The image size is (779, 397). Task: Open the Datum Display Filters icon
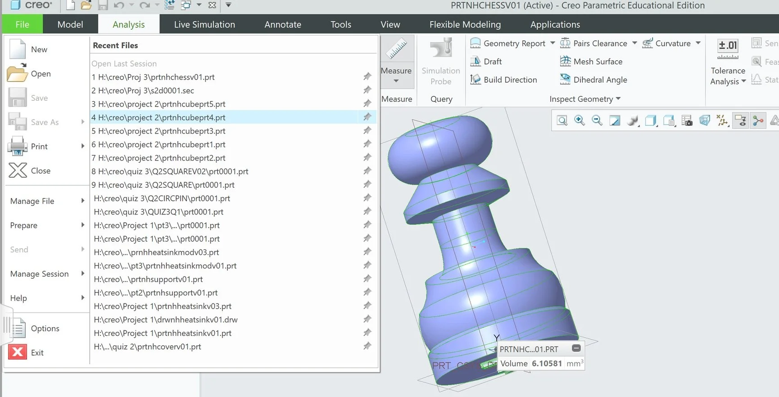point(722,120)
